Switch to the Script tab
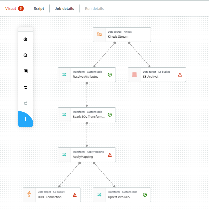209x210 pixels. (x=39, y=8)
